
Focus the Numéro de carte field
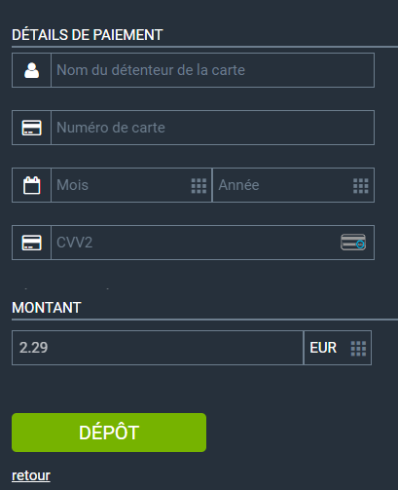pyautogui.click(x=212, y=128)
